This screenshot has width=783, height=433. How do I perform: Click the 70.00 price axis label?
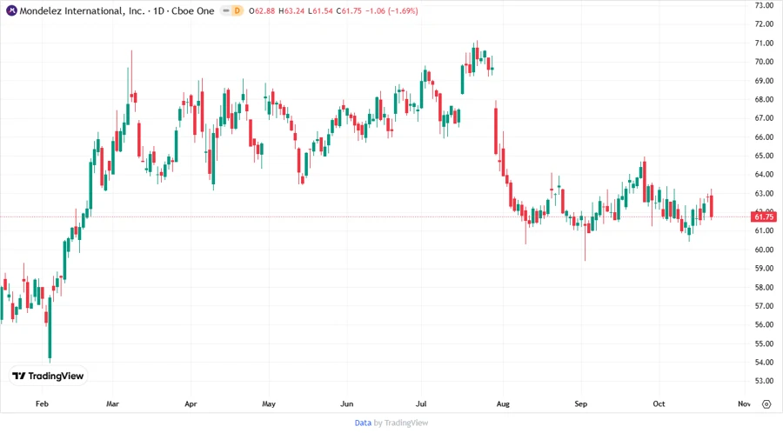pyautogui.click(x=764, y=62)
